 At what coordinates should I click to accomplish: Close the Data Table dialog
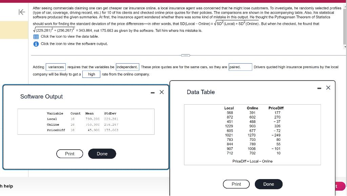point(328,88)
